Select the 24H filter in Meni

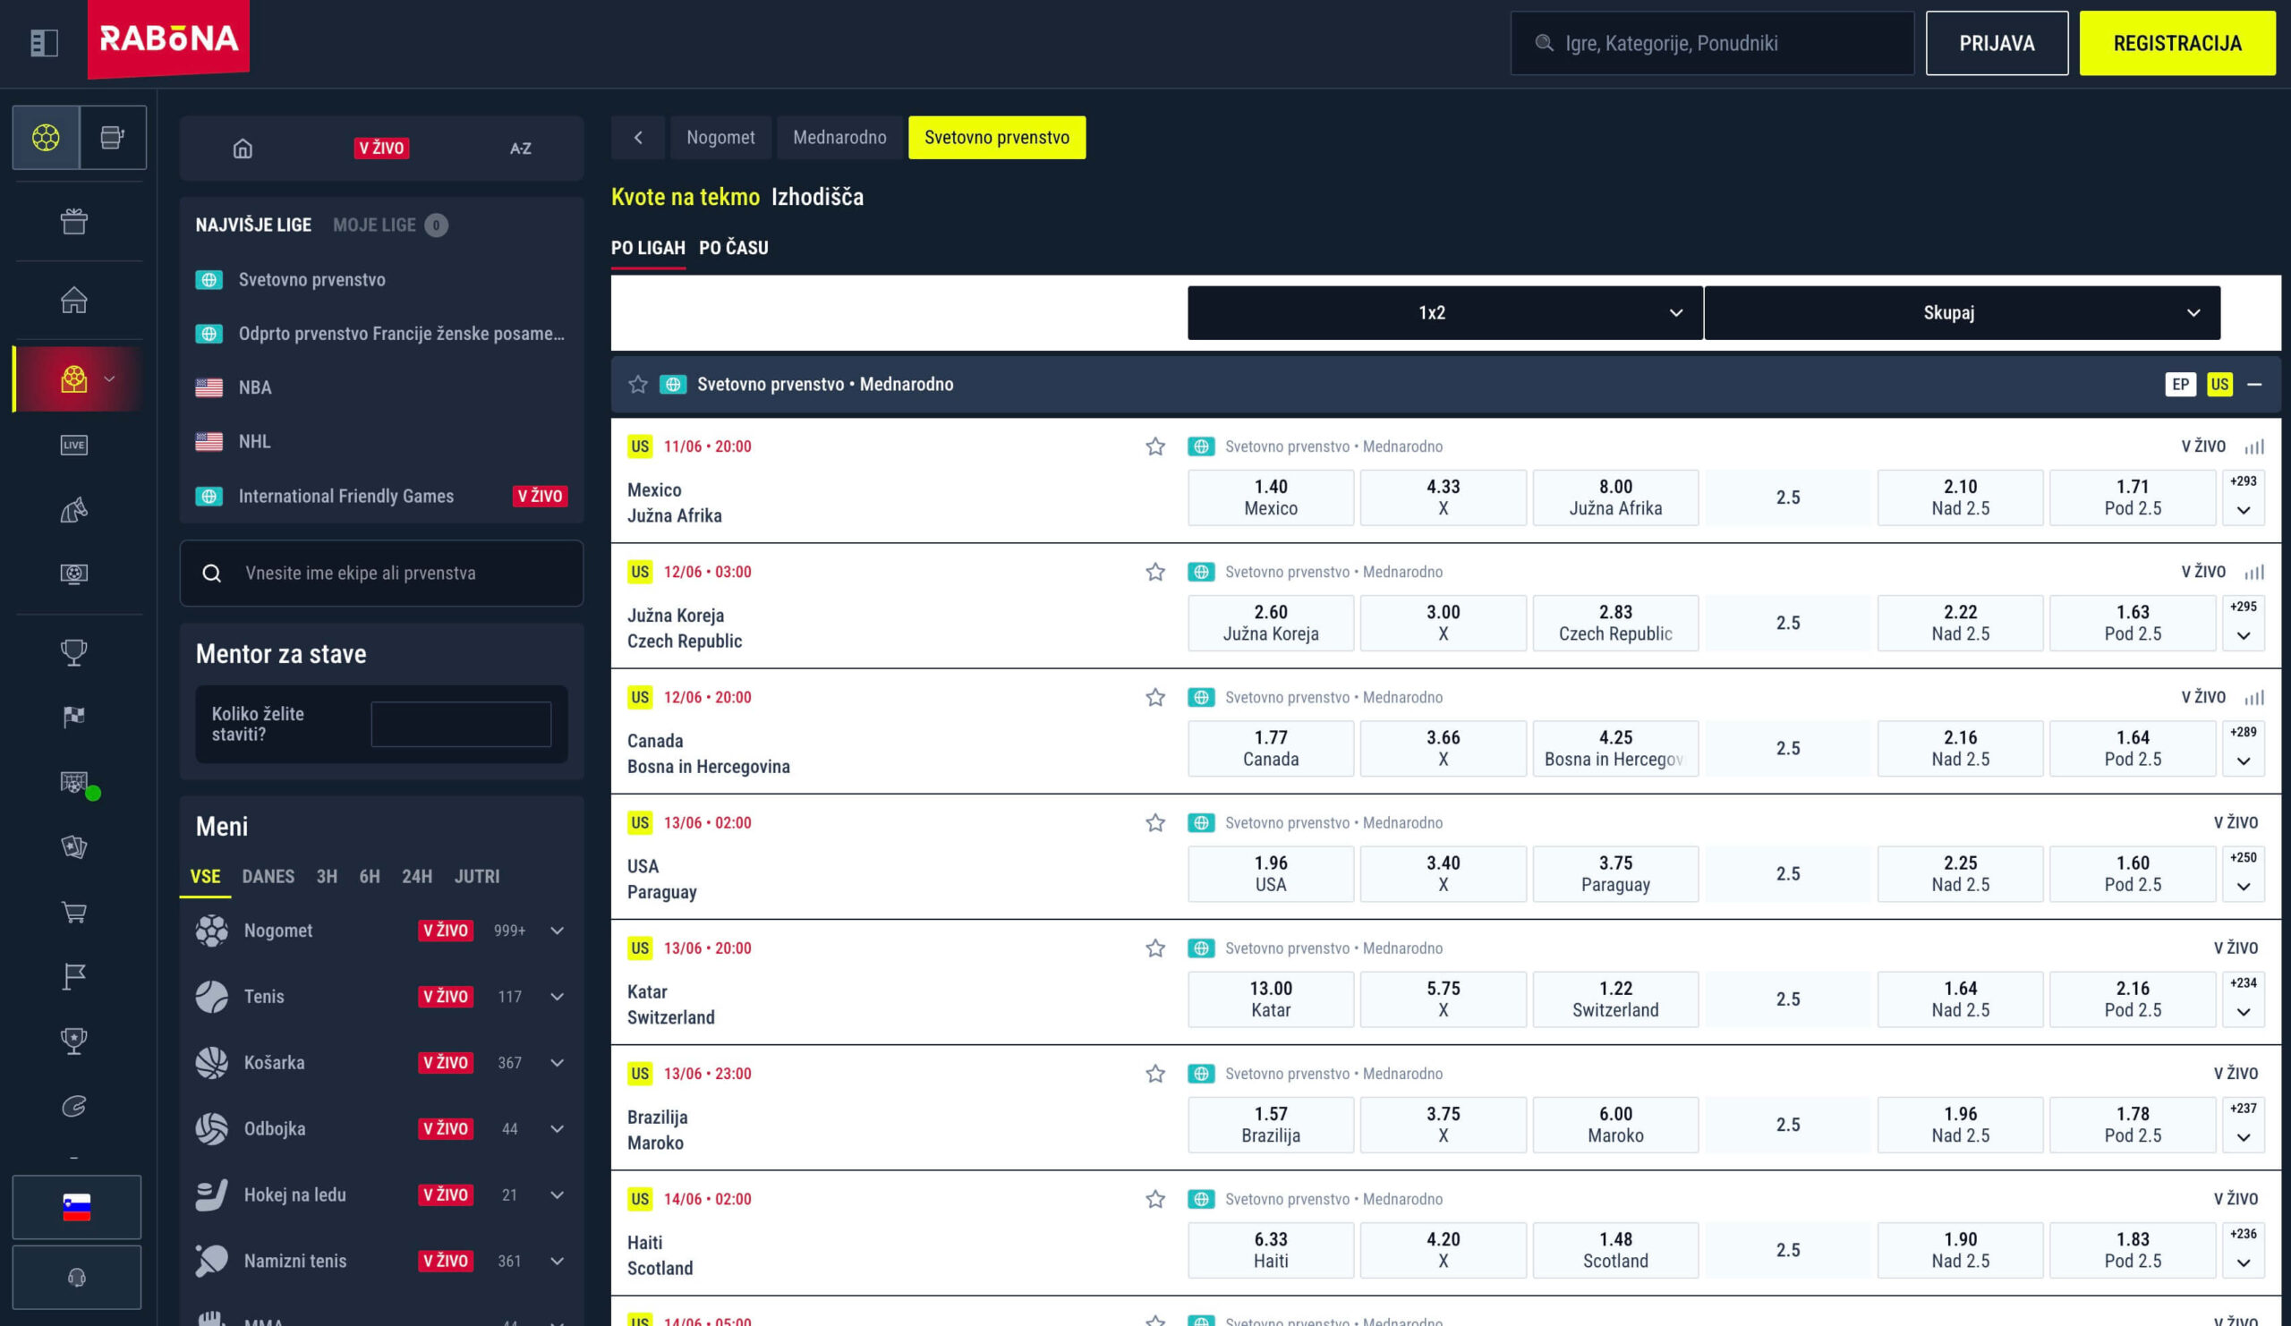pos(417,877)
